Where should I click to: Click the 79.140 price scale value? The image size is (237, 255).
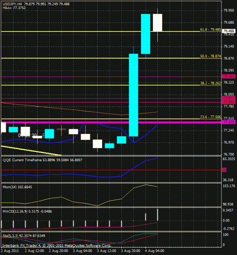pyautogui.click(x=229, y=47)
